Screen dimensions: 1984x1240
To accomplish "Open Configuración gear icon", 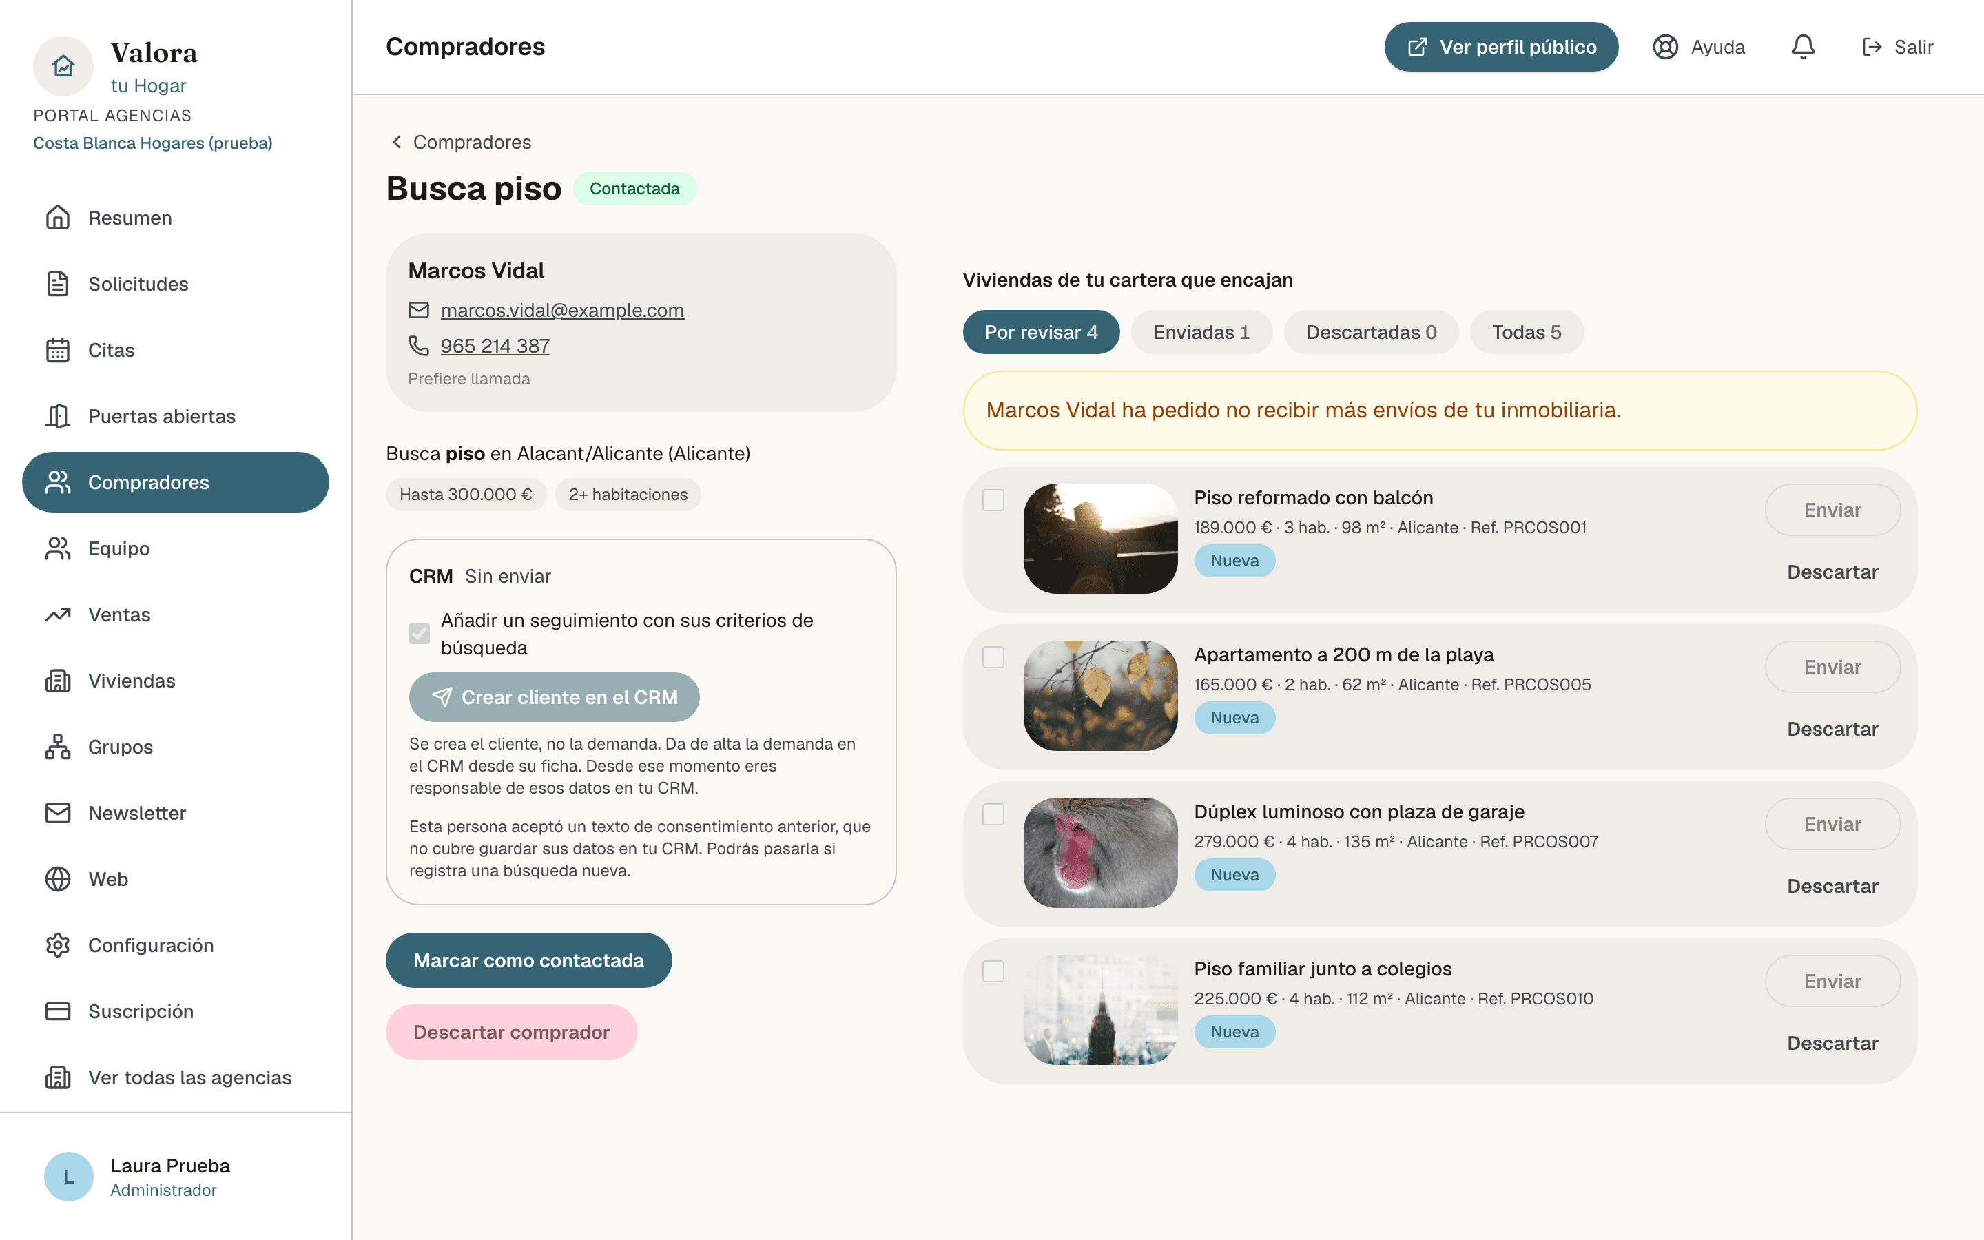I will (57, 946).
